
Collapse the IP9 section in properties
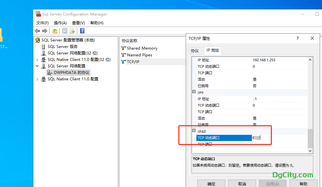[x=194, y=92]
